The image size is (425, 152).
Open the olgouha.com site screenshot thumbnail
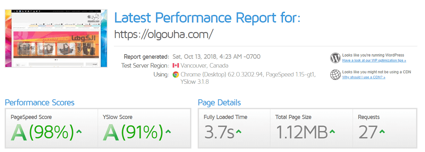(x=56, y=38)
